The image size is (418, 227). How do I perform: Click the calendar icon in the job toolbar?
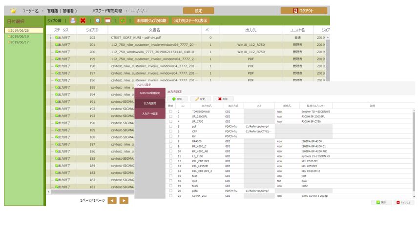tap(108, 21)
